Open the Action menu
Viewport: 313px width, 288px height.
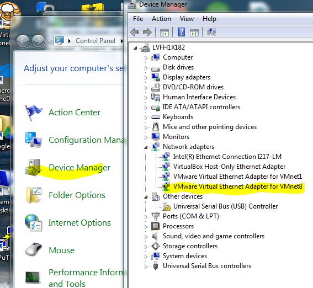(161, 19)
